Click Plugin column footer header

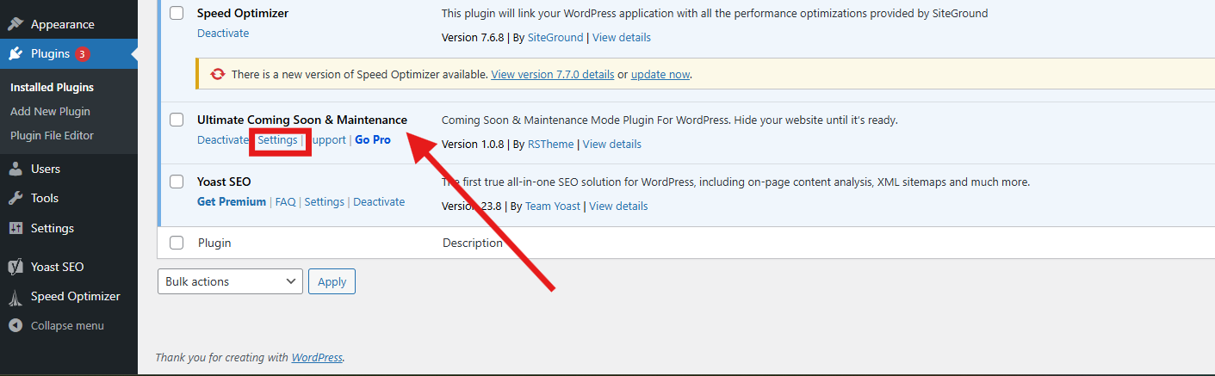click(214, 243)
